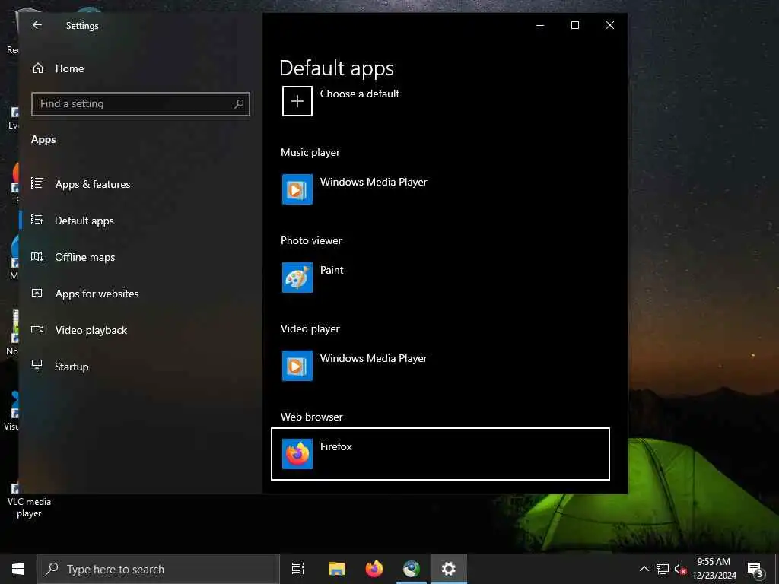Viewport: 779px width, 584px height.
Task: Click the Find a setting search box
Action: tap(141, 103)
